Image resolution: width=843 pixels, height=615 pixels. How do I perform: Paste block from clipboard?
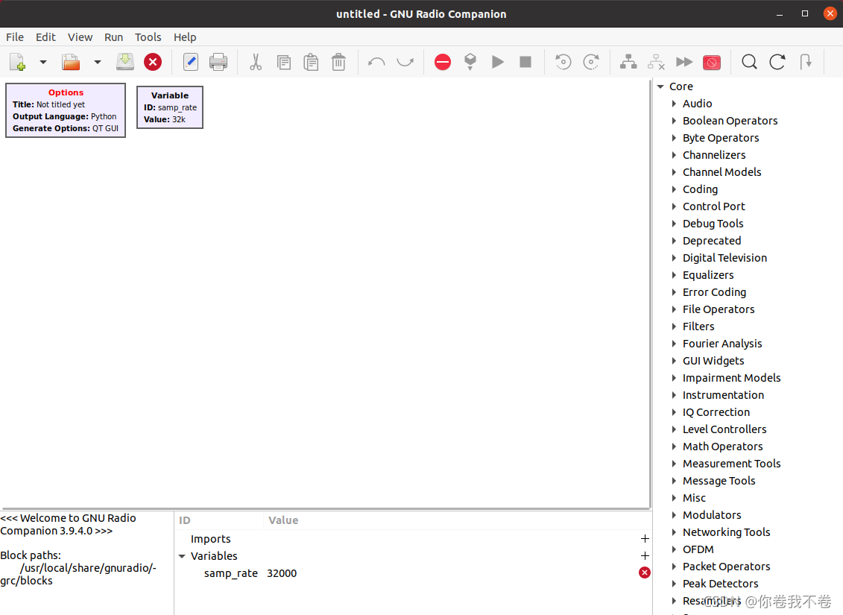point(311,63)
